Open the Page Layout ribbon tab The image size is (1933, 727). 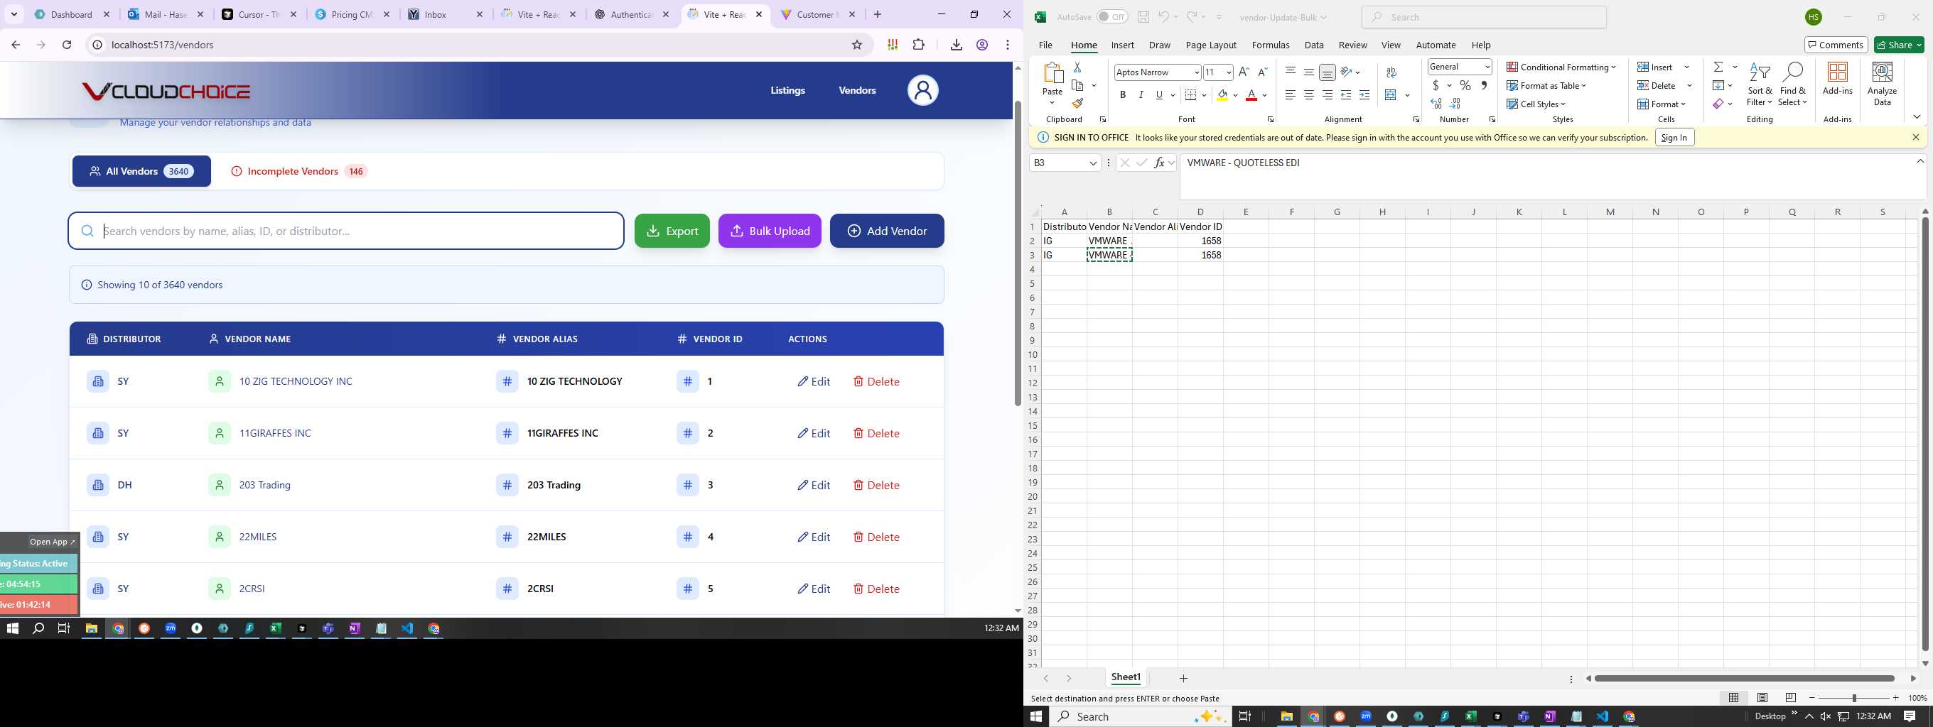click(1210, 45)
